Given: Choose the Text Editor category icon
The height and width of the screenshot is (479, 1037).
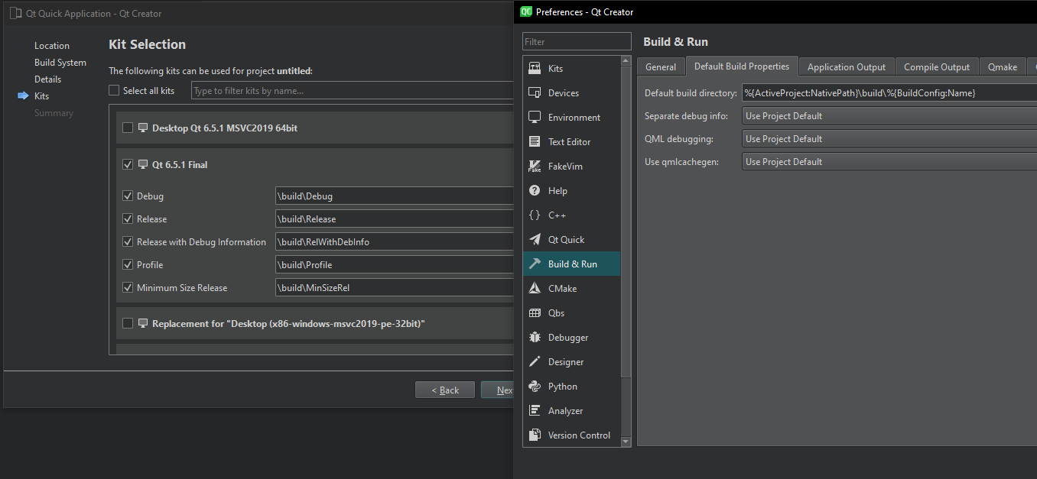Looking at the screenshot, I should click(x=535, y=141).
